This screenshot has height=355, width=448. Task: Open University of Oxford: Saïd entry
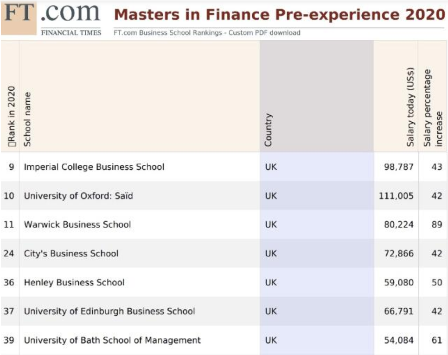click(x=78, y=196)
